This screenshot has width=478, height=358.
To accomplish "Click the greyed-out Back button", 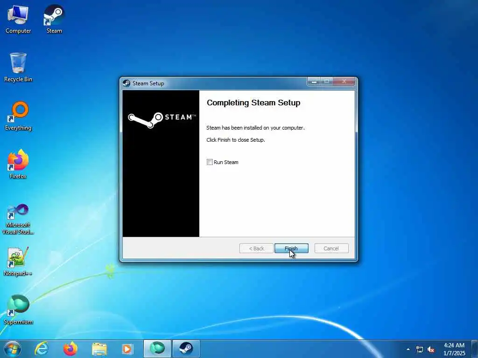I will [x=256, y=248].
